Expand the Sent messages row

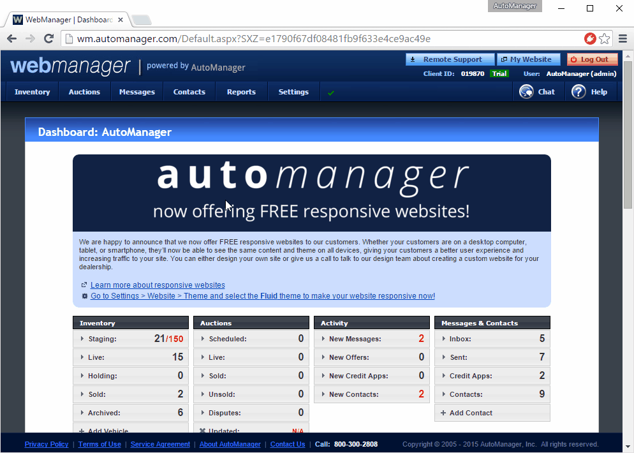(492, 357)
